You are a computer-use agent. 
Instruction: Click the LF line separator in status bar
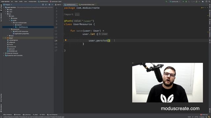coord(193,117)
